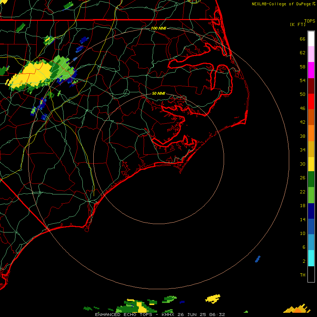Click the '26' legend value
The height and width of the screenshot is (317, 317).
point(303,178)
